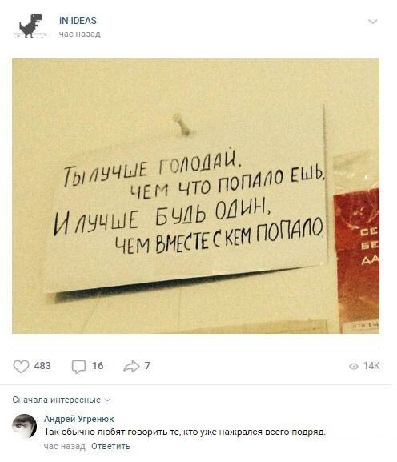Open Андрей Угренюк's profile avatar
The image size is (397, 462).
[x=25, y=426]
